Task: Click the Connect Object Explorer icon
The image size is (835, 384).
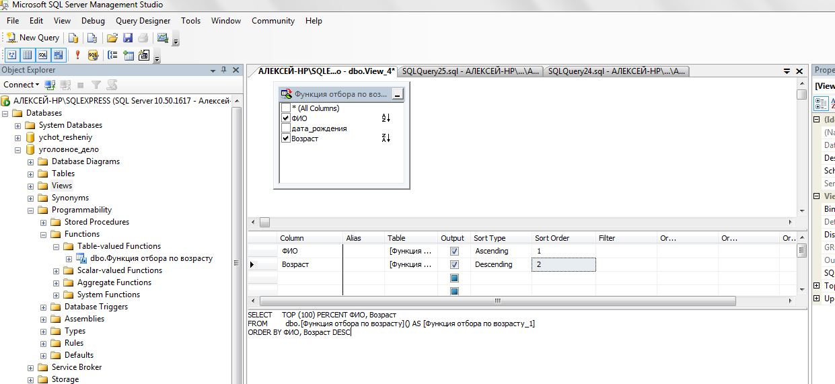Action: click(50, 85)
